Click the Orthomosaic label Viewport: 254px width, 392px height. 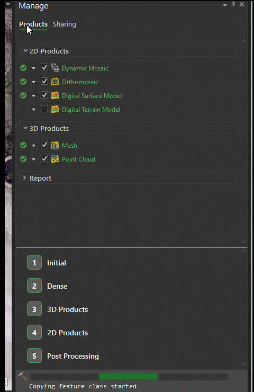[80, 82]
